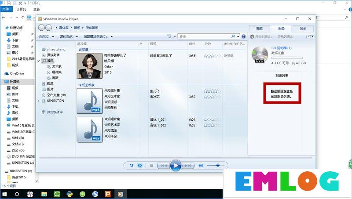Image resolution: width=352 pixels, height=199 pixels.
Task: Click the previous track button
Action: [x=163, y=165]
